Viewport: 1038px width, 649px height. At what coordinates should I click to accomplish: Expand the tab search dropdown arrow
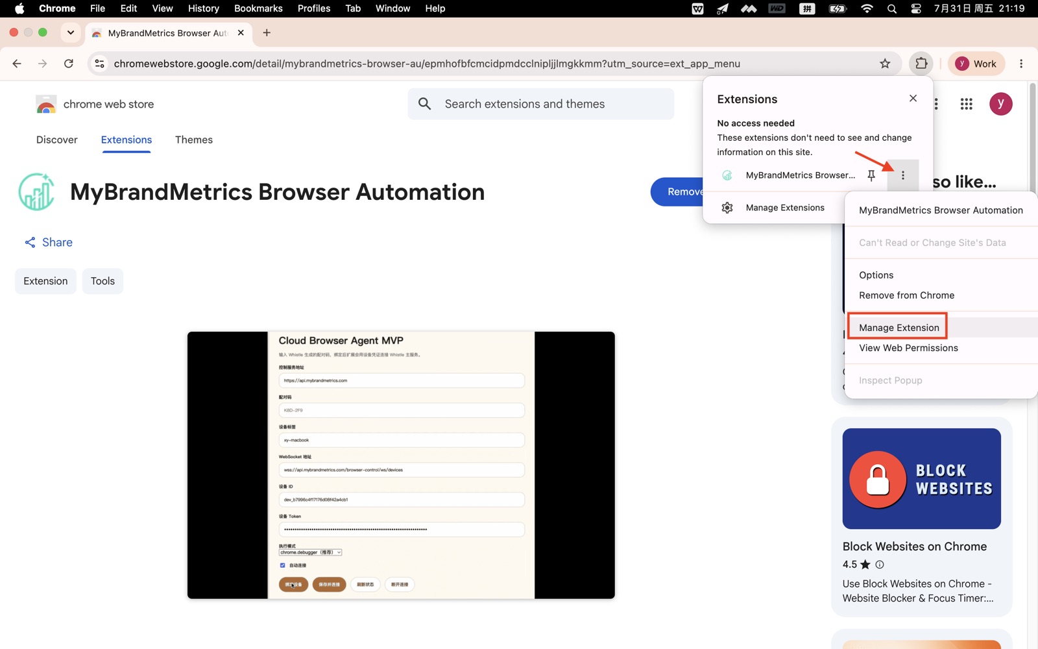click(71, 32)
